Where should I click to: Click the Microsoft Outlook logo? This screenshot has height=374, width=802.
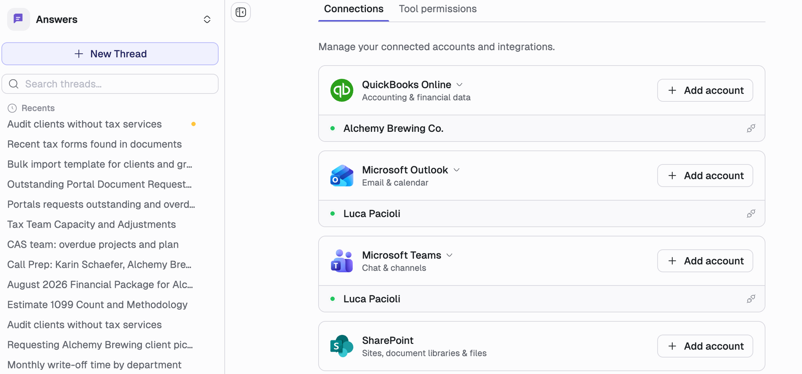pyautogui.click(x=342, y=175)
